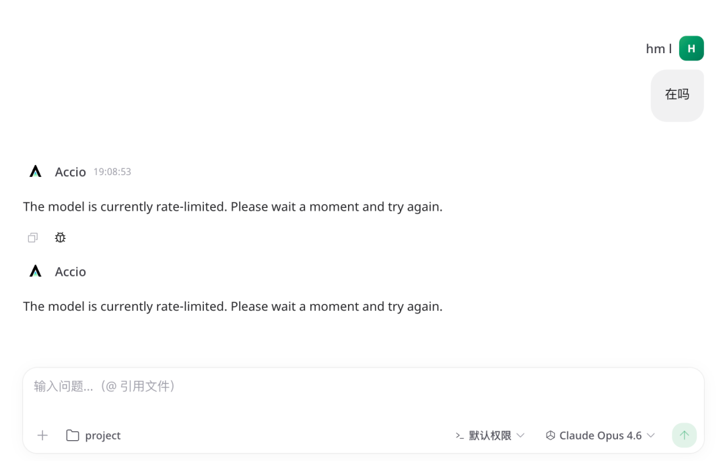Click the project workspace label
The width and height of the screenshot is (727, 461).
pyautogui.click(x=104, y=435)
